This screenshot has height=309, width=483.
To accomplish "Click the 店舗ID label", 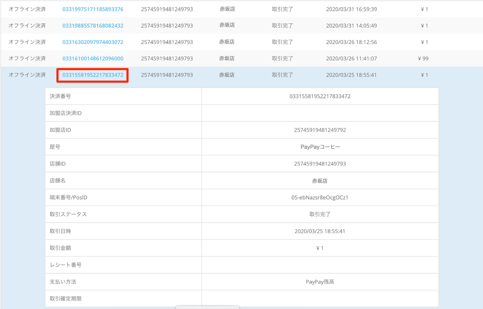I will (58, 164).
